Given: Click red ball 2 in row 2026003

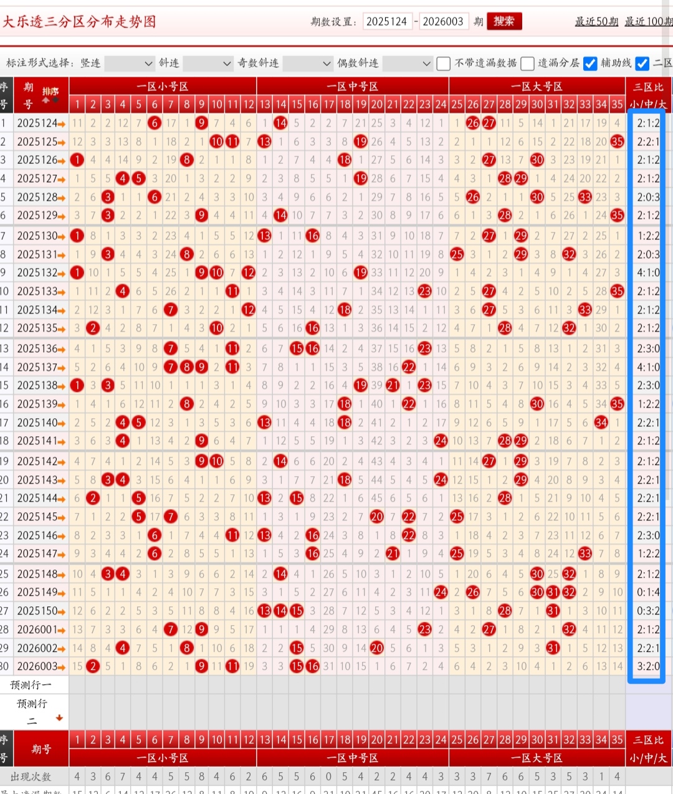Looking at the screenshot, I should click(93, 666).
